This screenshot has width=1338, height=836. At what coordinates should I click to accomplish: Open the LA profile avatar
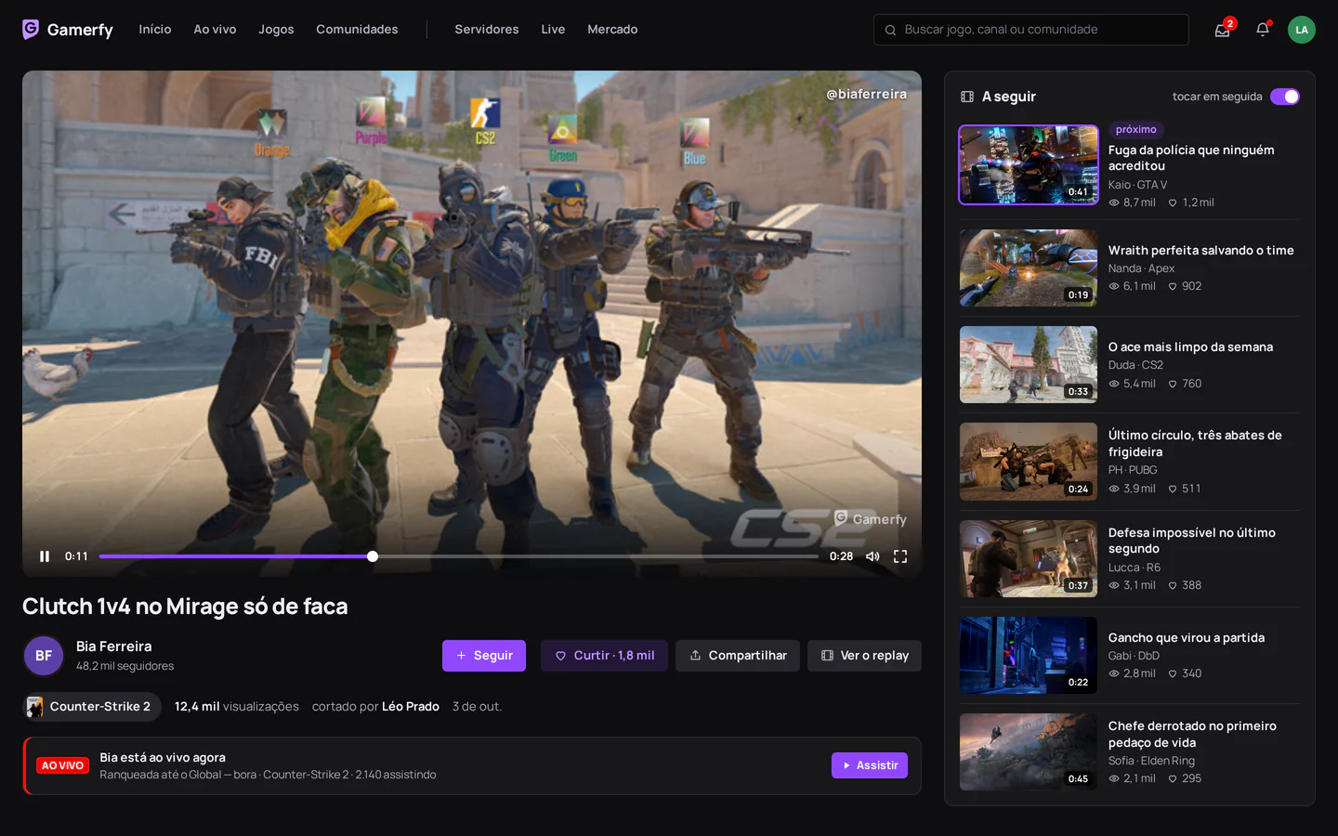1302,30
